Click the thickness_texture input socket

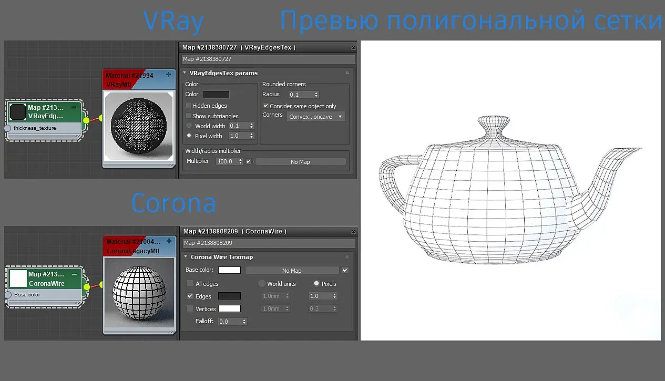click(x=8, y=128)
